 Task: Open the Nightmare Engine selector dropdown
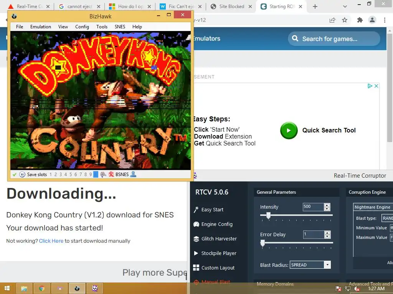[373, 207]
